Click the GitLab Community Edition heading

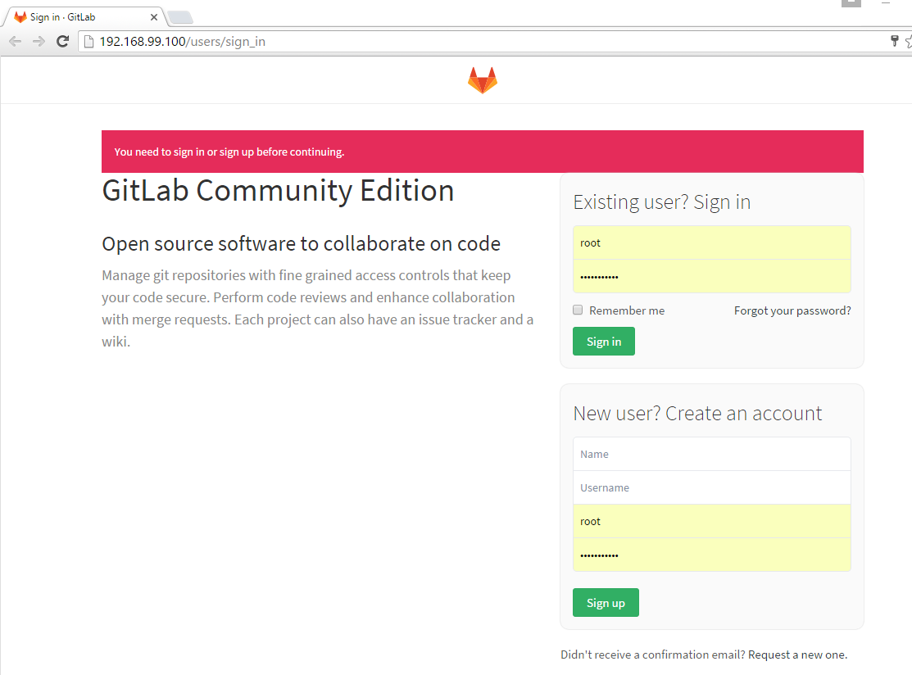pos(278,191)
